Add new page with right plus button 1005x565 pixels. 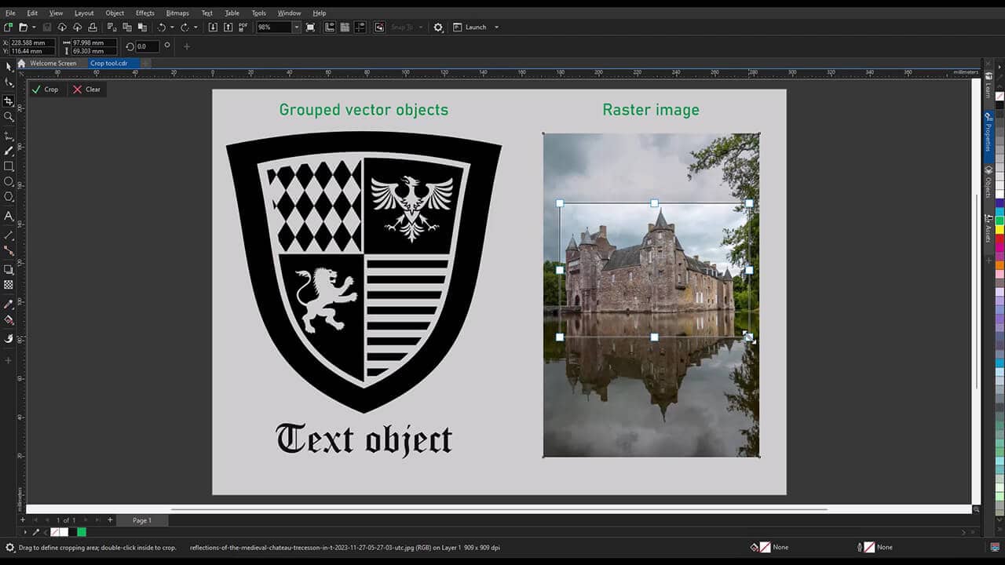tap(110, 519)
